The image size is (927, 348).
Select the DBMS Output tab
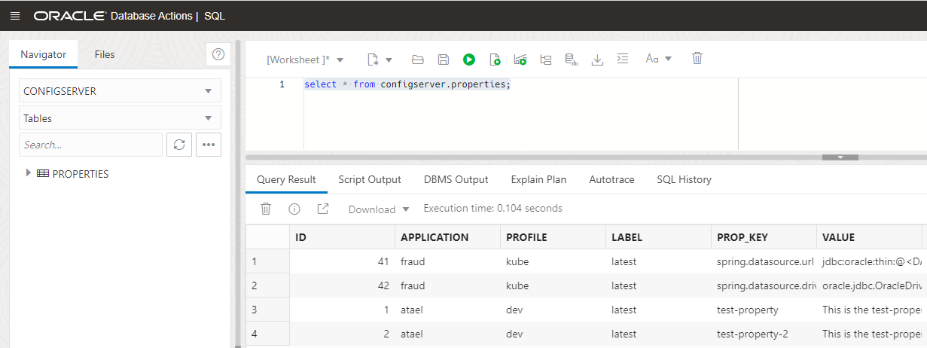[456, 179]
